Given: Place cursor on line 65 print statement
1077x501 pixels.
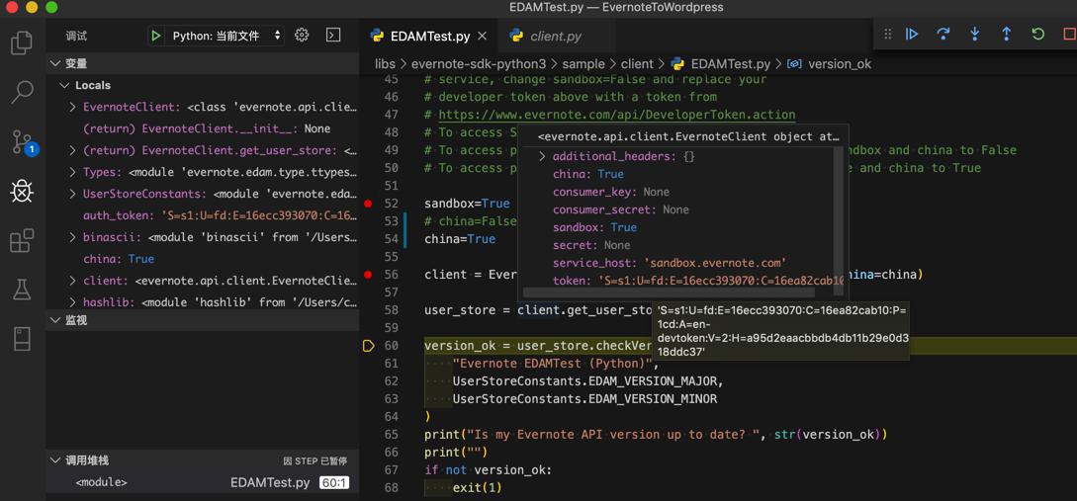Looking at the screenshot, I should tap(656, 435).
